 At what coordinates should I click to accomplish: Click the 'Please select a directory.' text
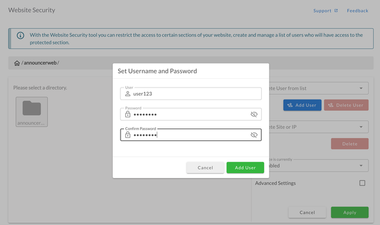pos(40,88)
